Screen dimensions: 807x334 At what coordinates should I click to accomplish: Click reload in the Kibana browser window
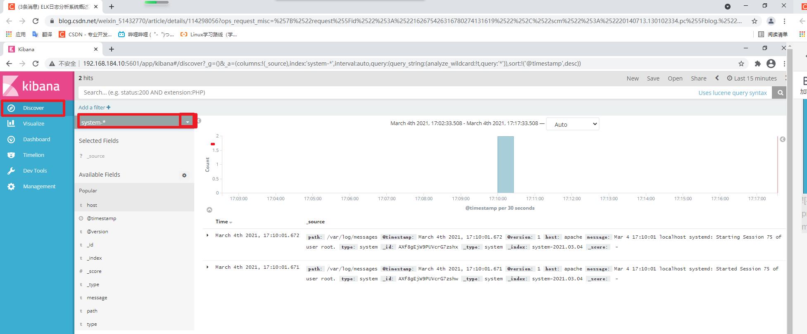(36, 64)
